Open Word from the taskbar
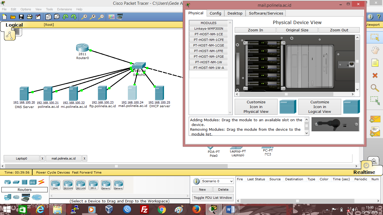This screenshot has width=383, height=215. [230, 209]
